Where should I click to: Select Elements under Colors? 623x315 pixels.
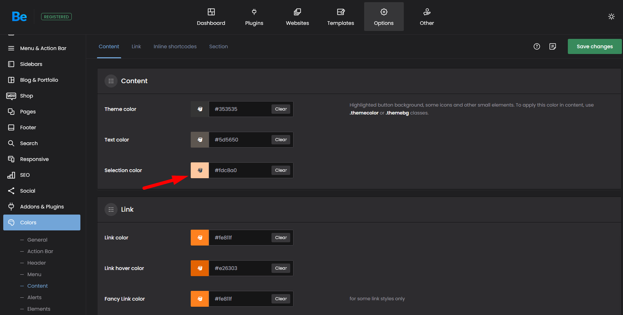click(39, 309)
